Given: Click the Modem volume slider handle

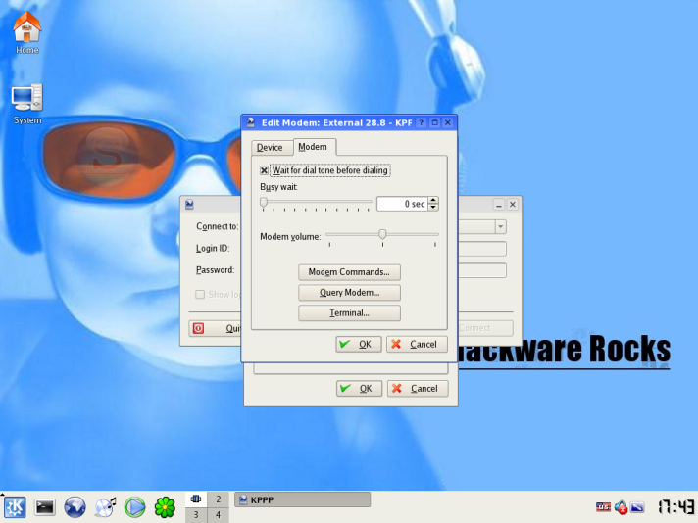Looking at the screenshot, I should [382, 234].
